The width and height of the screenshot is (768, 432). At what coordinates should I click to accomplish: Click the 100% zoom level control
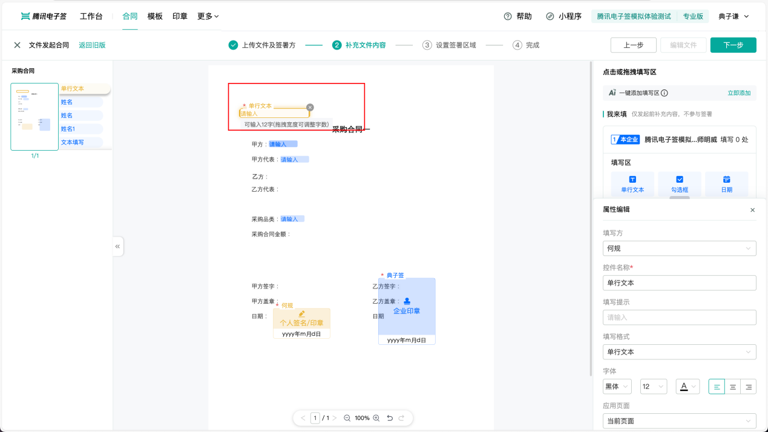361,417
